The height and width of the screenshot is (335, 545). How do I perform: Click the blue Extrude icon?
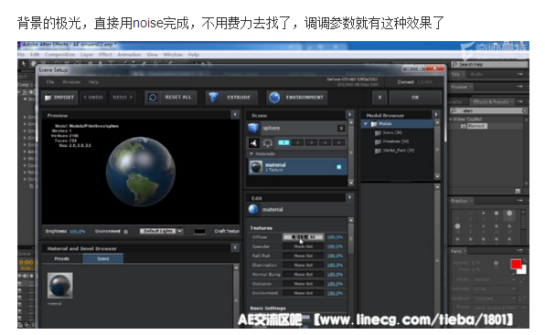[x=213, y=98]
